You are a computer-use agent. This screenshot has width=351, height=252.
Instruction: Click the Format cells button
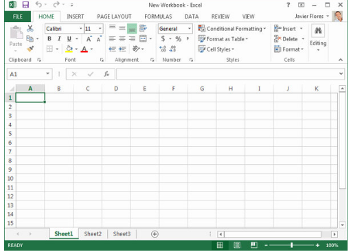(x=288, y=49)
